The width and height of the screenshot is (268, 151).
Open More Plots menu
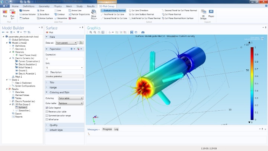pyautogui.click(x=94, y=15)
